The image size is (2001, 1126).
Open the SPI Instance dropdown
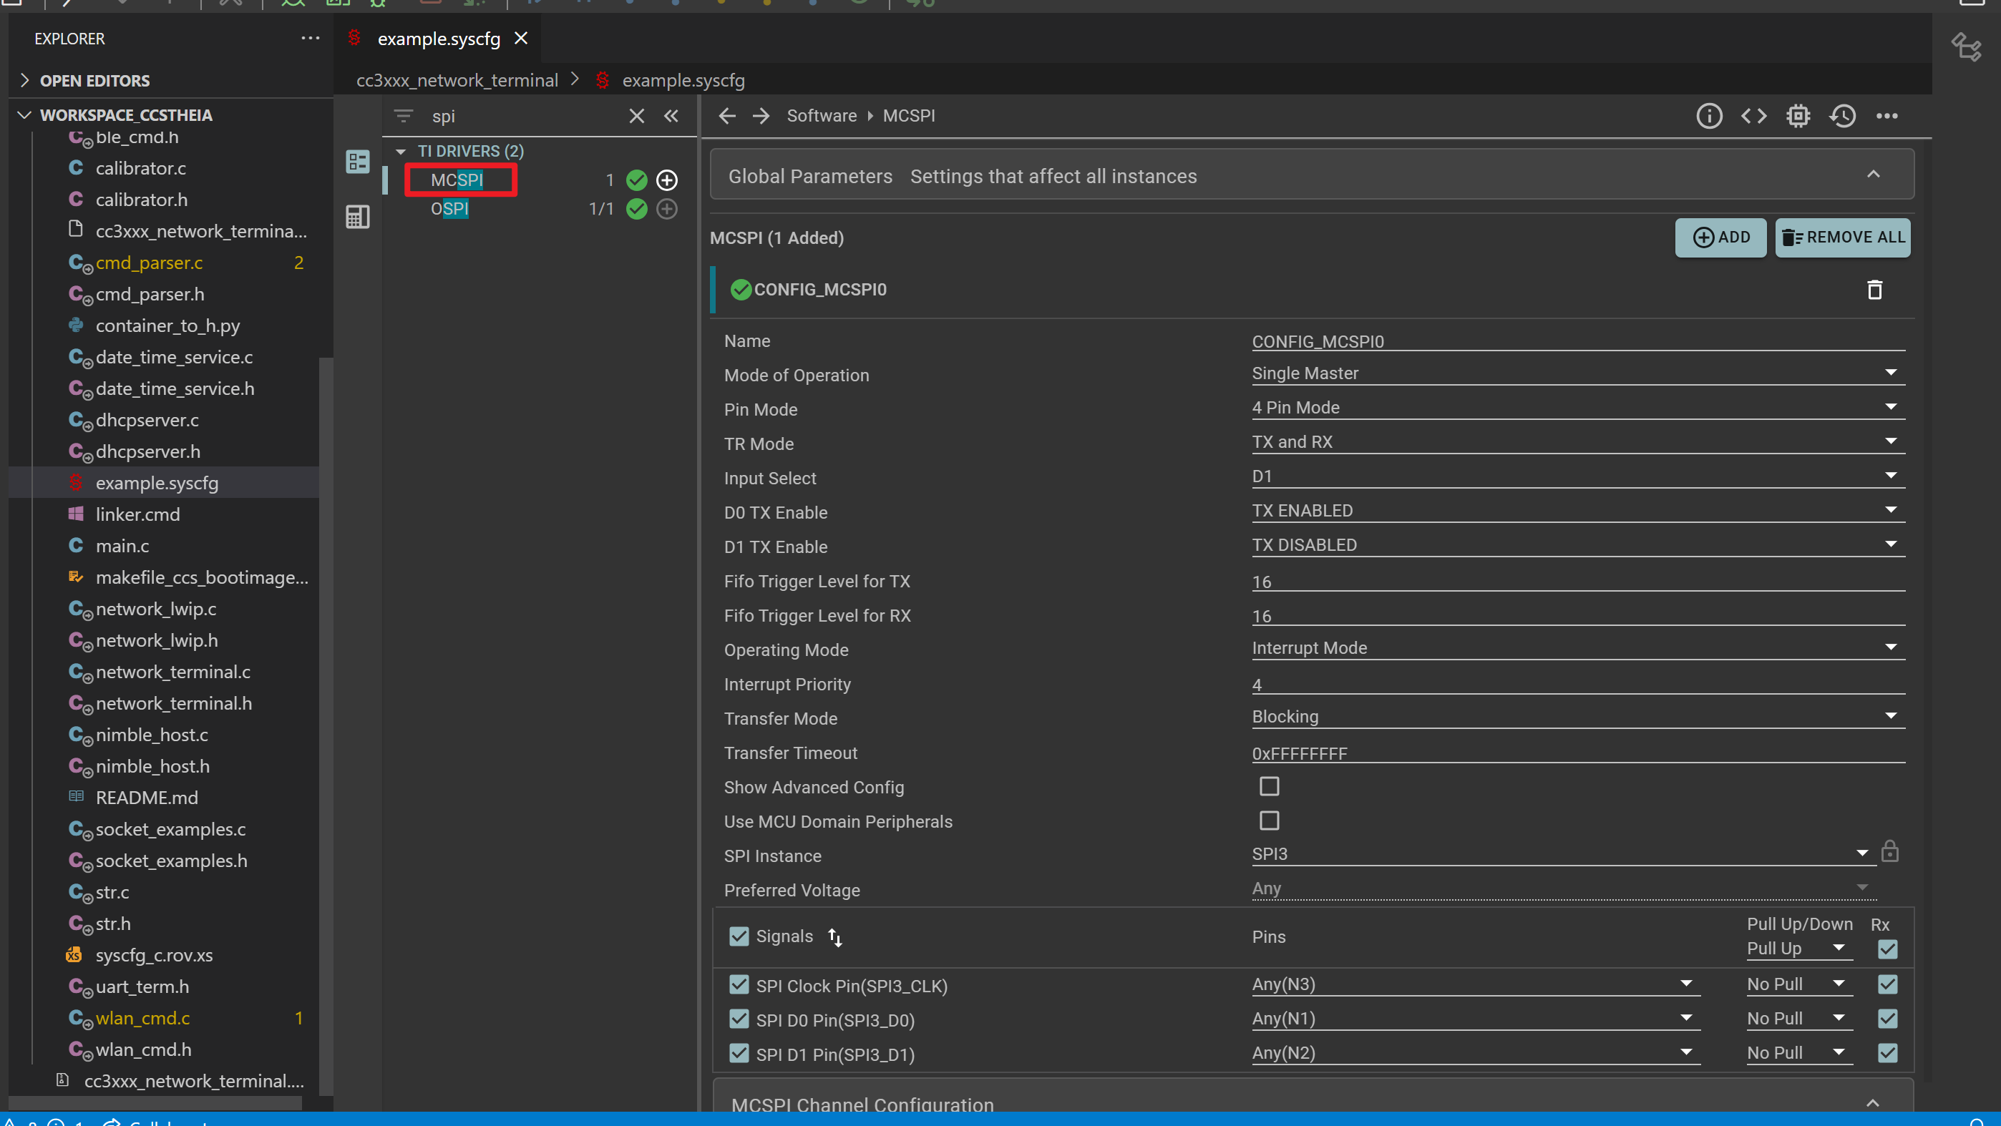pos(1563,854)
